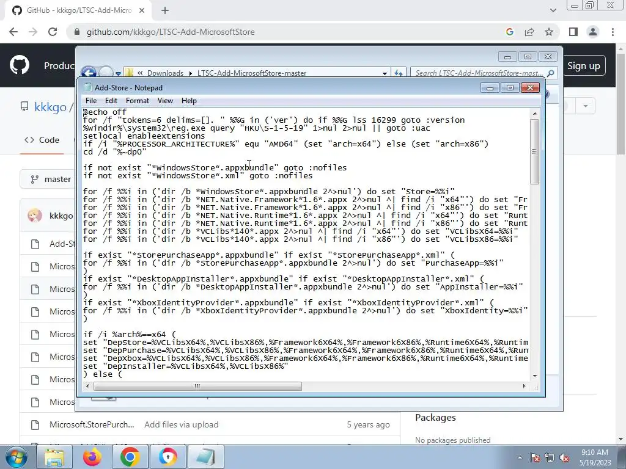
Task: Click the Action Center flag tray icon
Action: [x=535, y=458]
